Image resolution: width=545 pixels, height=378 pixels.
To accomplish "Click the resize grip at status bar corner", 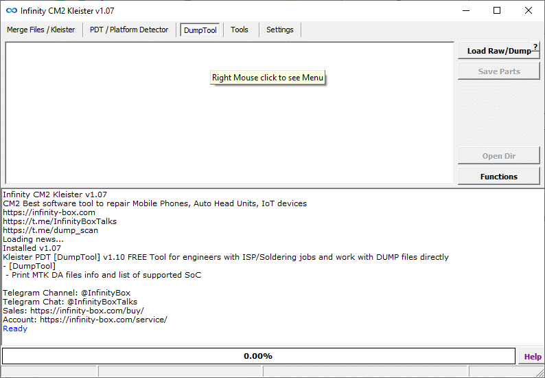I will tap(540, 373).
